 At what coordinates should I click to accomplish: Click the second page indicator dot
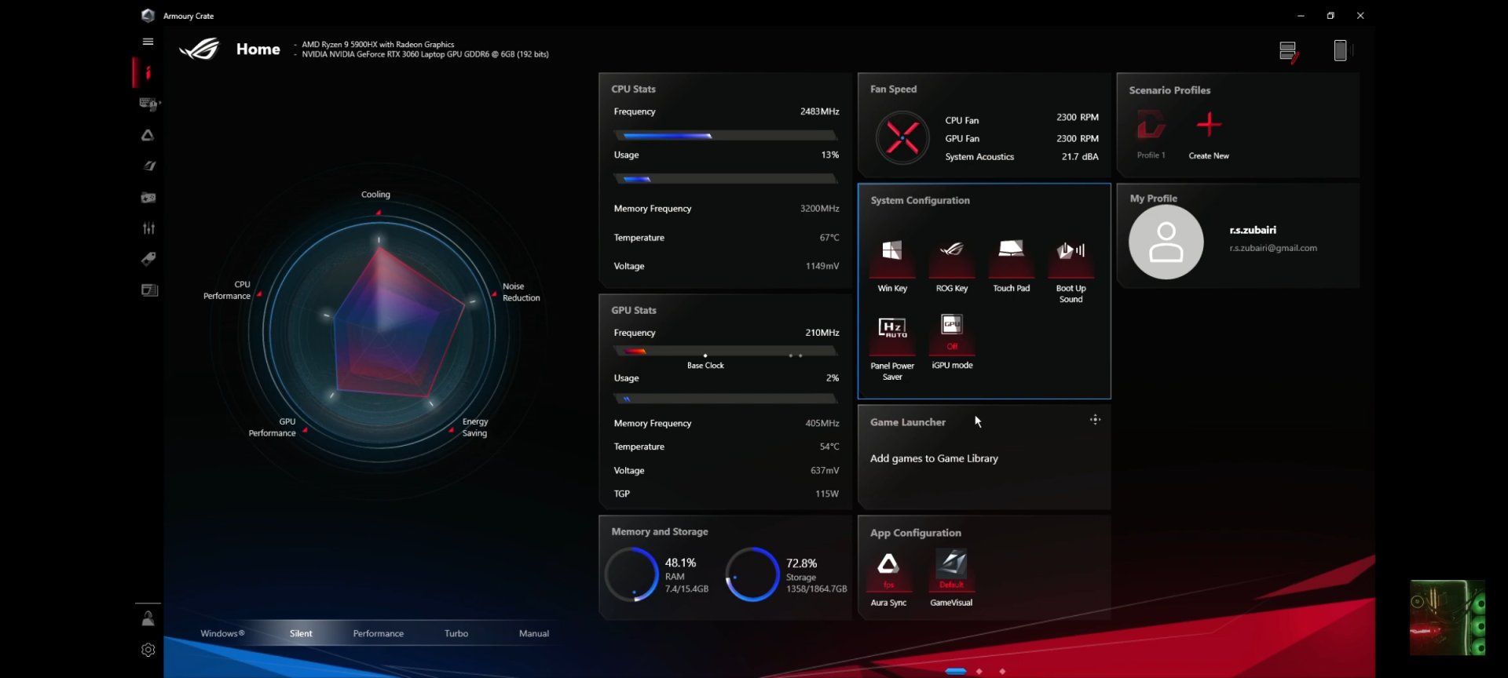pos(979,672)
